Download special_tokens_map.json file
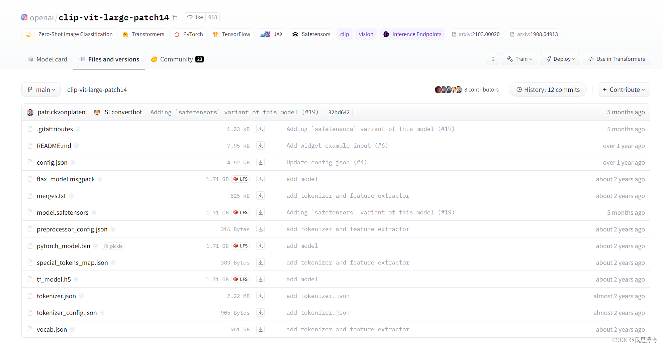The width and height of the screenshot is (663, 346). pos(261,263)
